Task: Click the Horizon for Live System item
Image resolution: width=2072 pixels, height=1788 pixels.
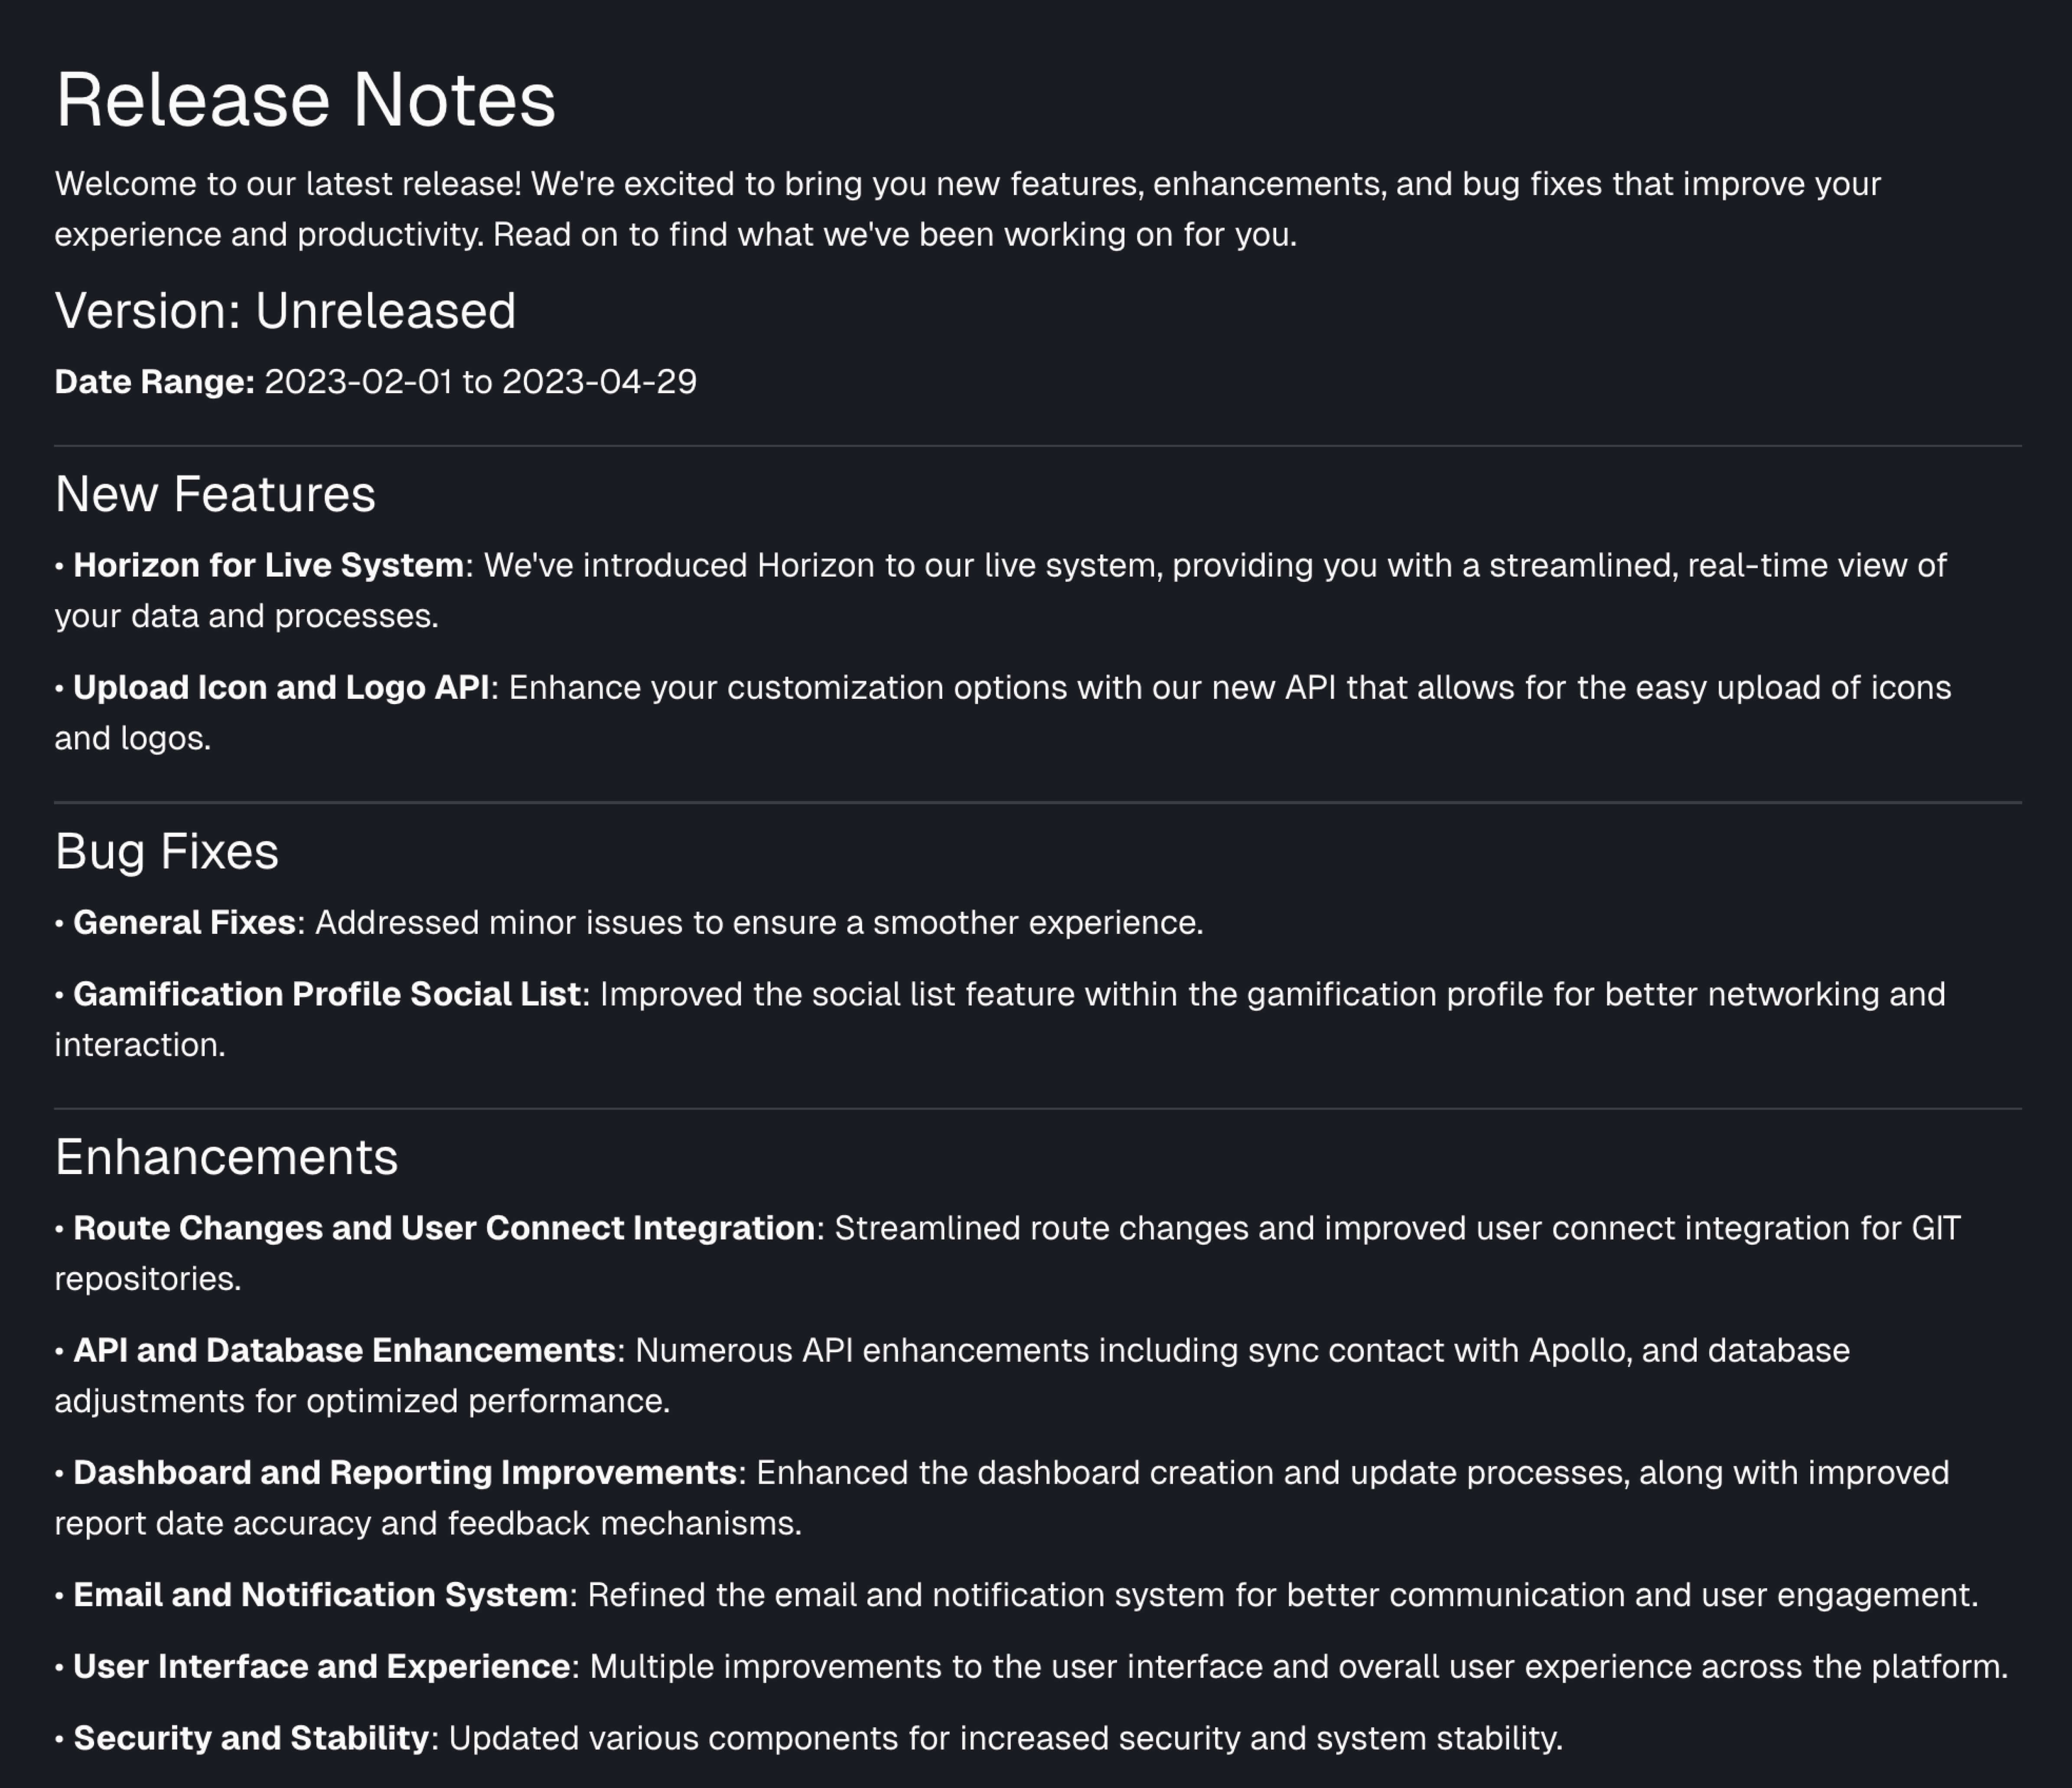Action: coord(268,566)
